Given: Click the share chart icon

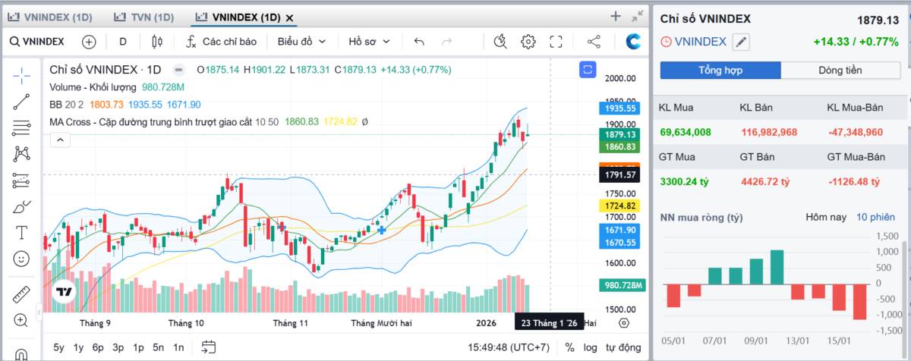Looking at the screenshot, I should click(594, 42).
